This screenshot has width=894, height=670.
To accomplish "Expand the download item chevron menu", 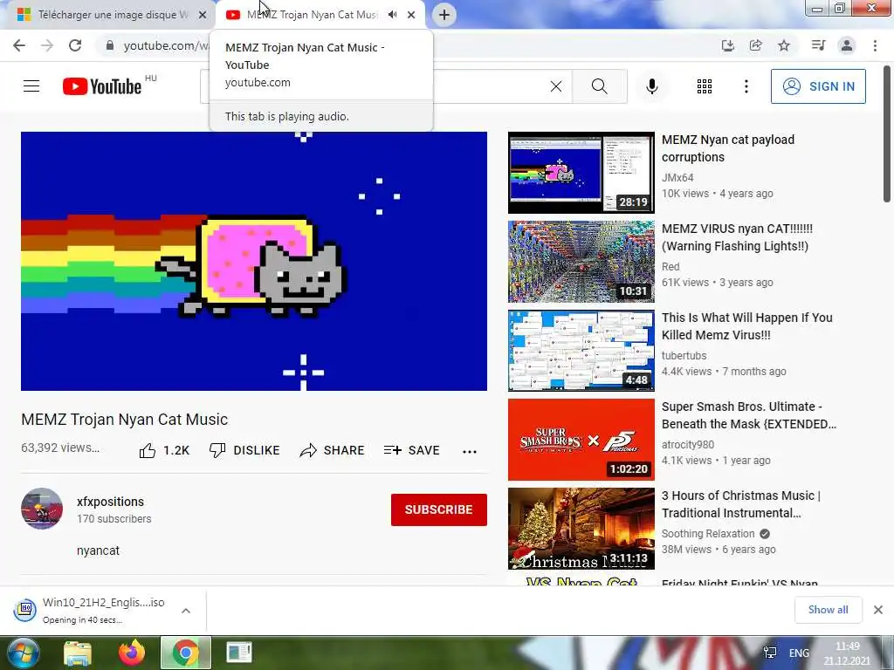I will click(186, 611).
